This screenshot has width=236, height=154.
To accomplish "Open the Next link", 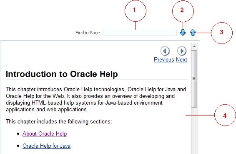I will [x=181, y=60].
